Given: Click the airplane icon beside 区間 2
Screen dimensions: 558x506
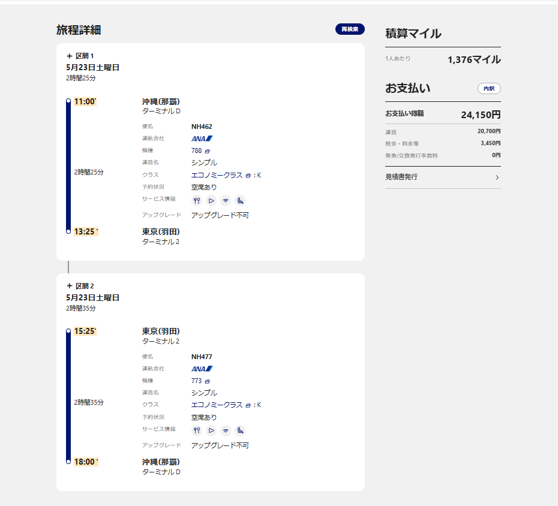Looking at the screenshot, I should pos(70,286).
